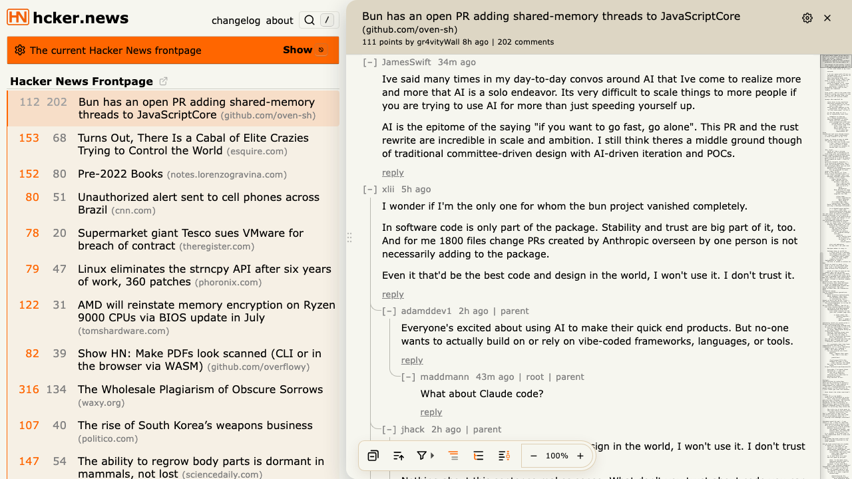852x479 pixels.
Task: Decrease zoom with the minus button
Action: point(534,456)
